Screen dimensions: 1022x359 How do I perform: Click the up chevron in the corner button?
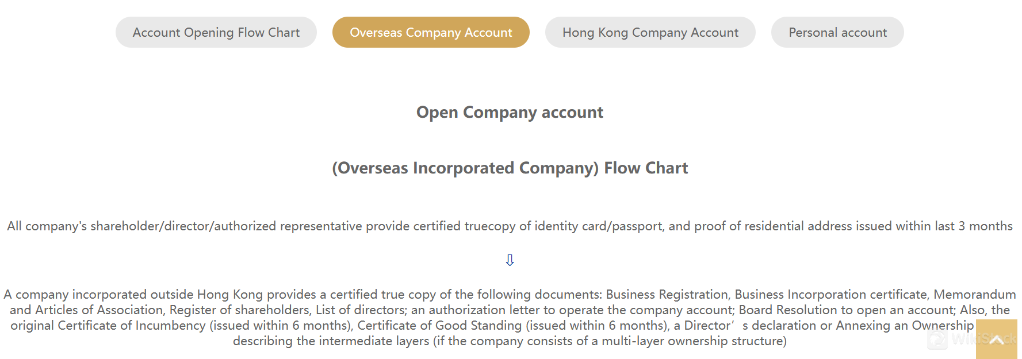tap(996, 339)
